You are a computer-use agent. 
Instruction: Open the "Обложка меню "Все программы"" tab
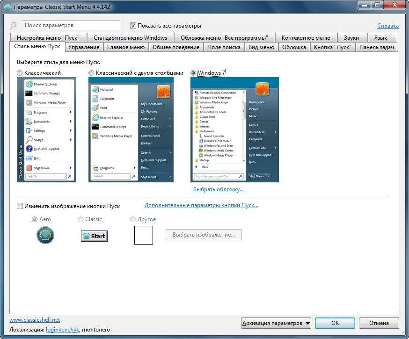coord(224,38)
